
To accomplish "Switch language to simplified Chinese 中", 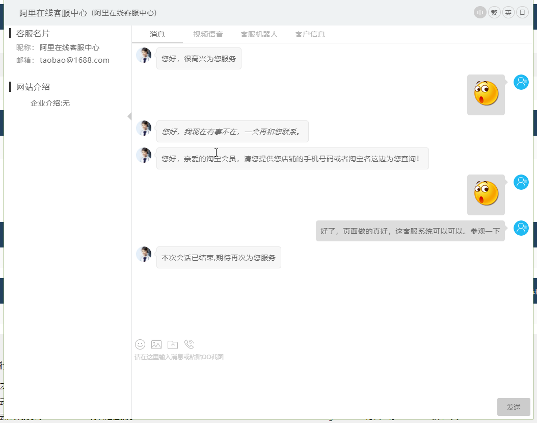I will click(480, 13).
